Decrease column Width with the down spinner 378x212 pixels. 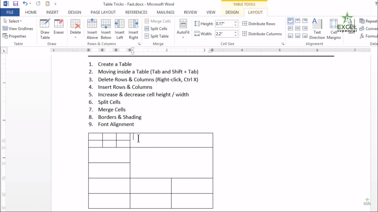[x=235, y=36]
